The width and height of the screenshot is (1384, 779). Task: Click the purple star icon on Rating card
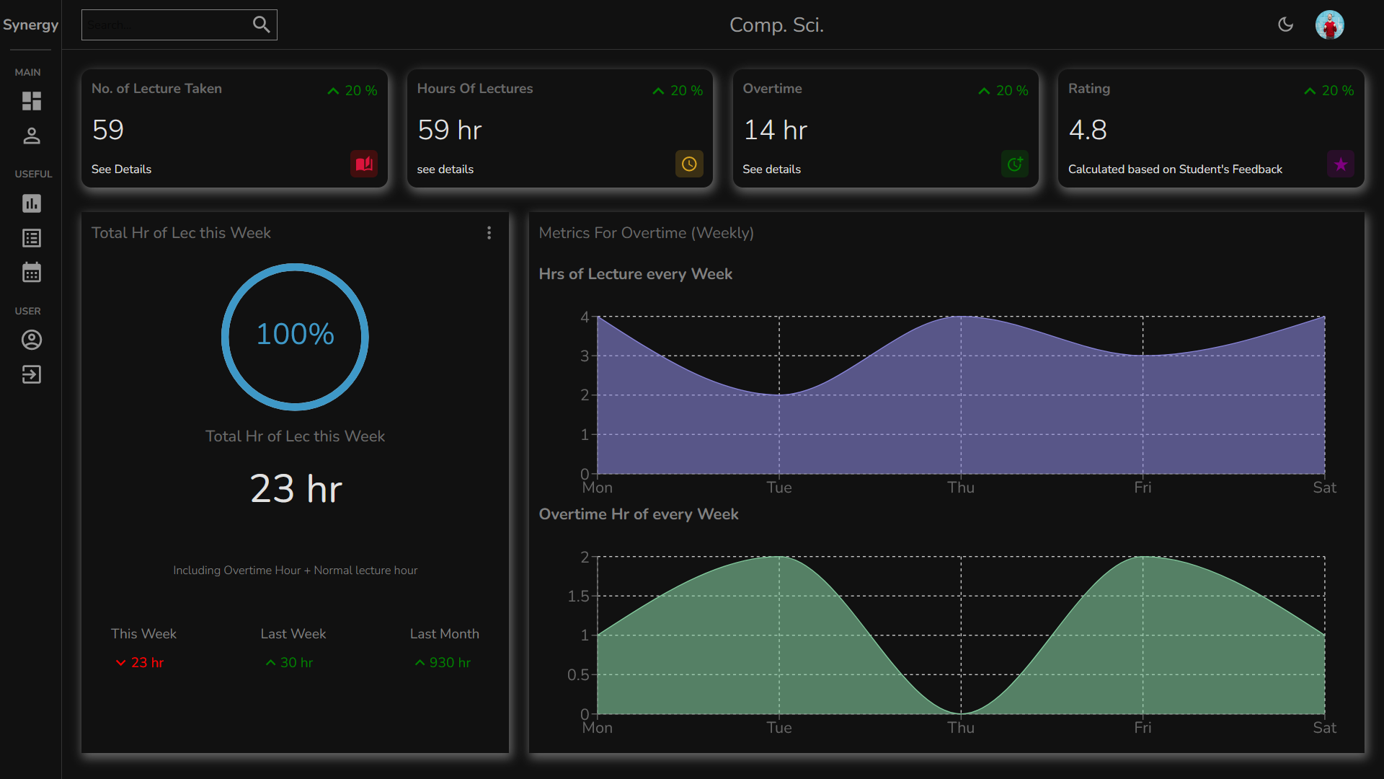click(1340, 164)
